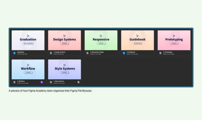Click the 'Start Here' pill on Guidebook
Viewport: 202px width, 120px height.
pyautogui.click(x=138, y=43)
